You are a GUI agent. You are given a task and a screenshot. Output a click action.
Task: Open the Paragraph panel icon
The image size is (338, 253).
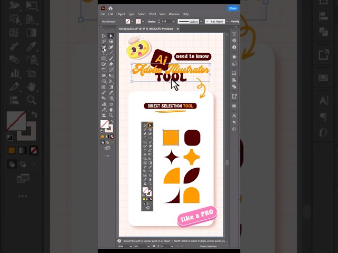pyautogui.click(x=234, y=122)
